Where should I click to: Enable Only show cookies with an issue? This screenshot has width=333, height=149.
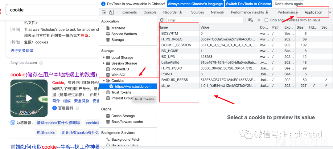[x=266, y=20]
